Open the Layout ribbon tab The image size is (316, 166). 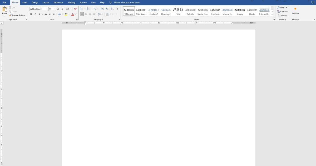[x=46, y=2]
